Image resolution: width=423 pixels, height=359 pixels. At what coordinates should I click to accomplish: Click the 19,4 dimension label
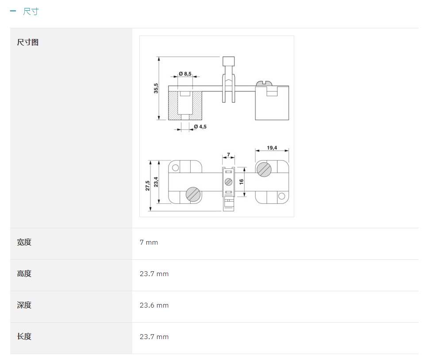(x=272, y=148)
